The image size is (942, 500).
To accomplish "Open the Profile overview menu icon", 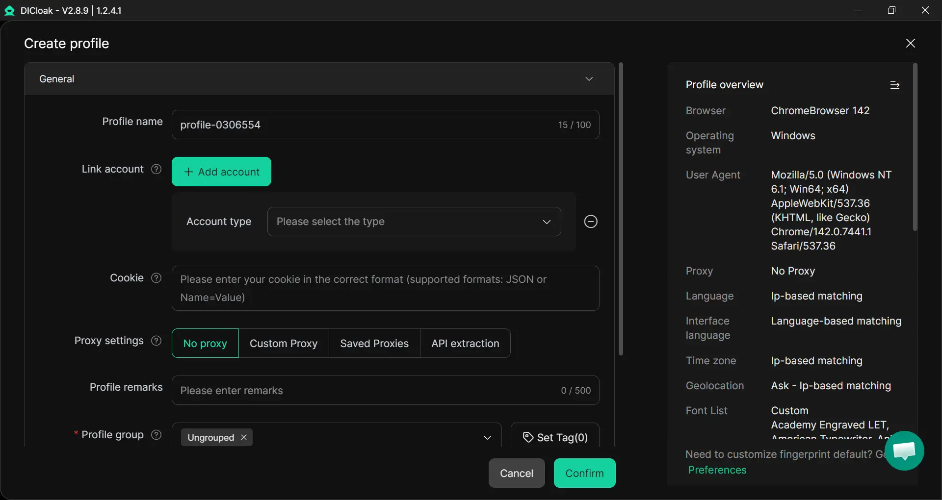I will pos(894,85).
